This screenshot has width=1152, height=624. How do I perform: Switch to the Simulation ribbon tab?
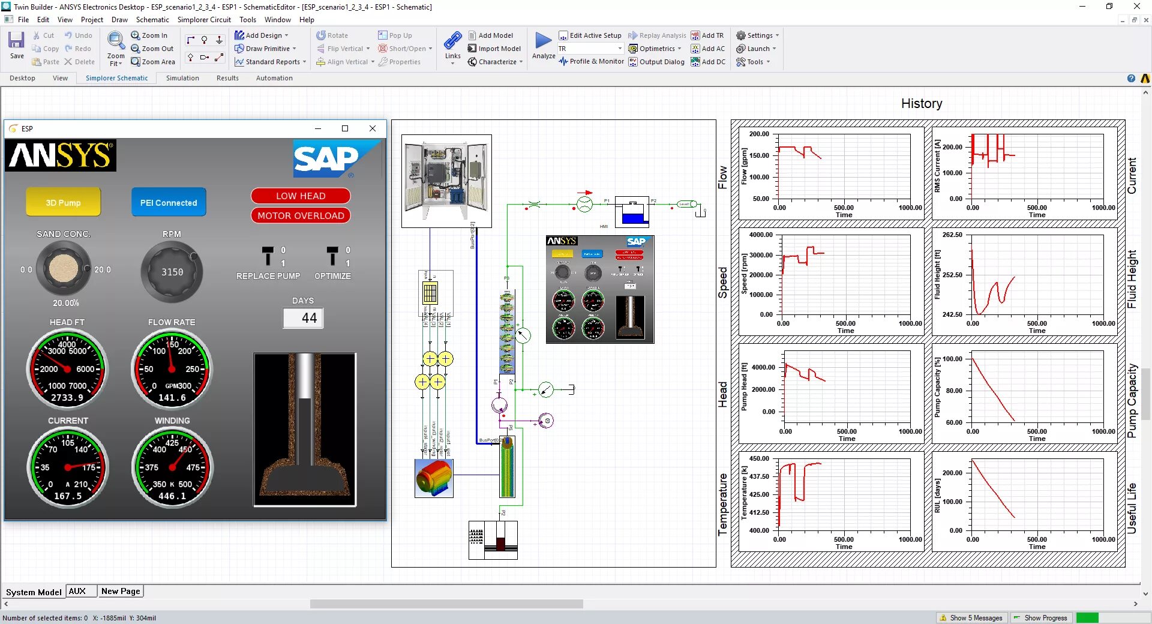[x=182, y=78]
